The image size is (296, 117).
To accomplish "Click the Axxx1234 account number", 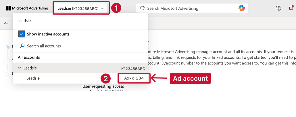I will click(134, 78).
